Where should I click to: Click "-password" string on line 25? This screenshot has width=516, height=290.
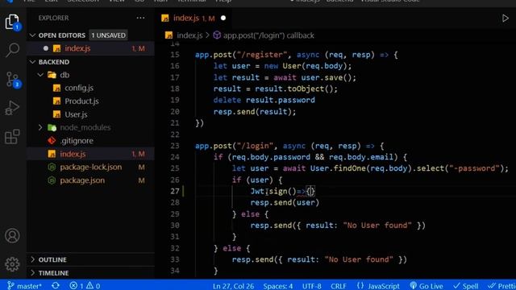coord(475,168)
